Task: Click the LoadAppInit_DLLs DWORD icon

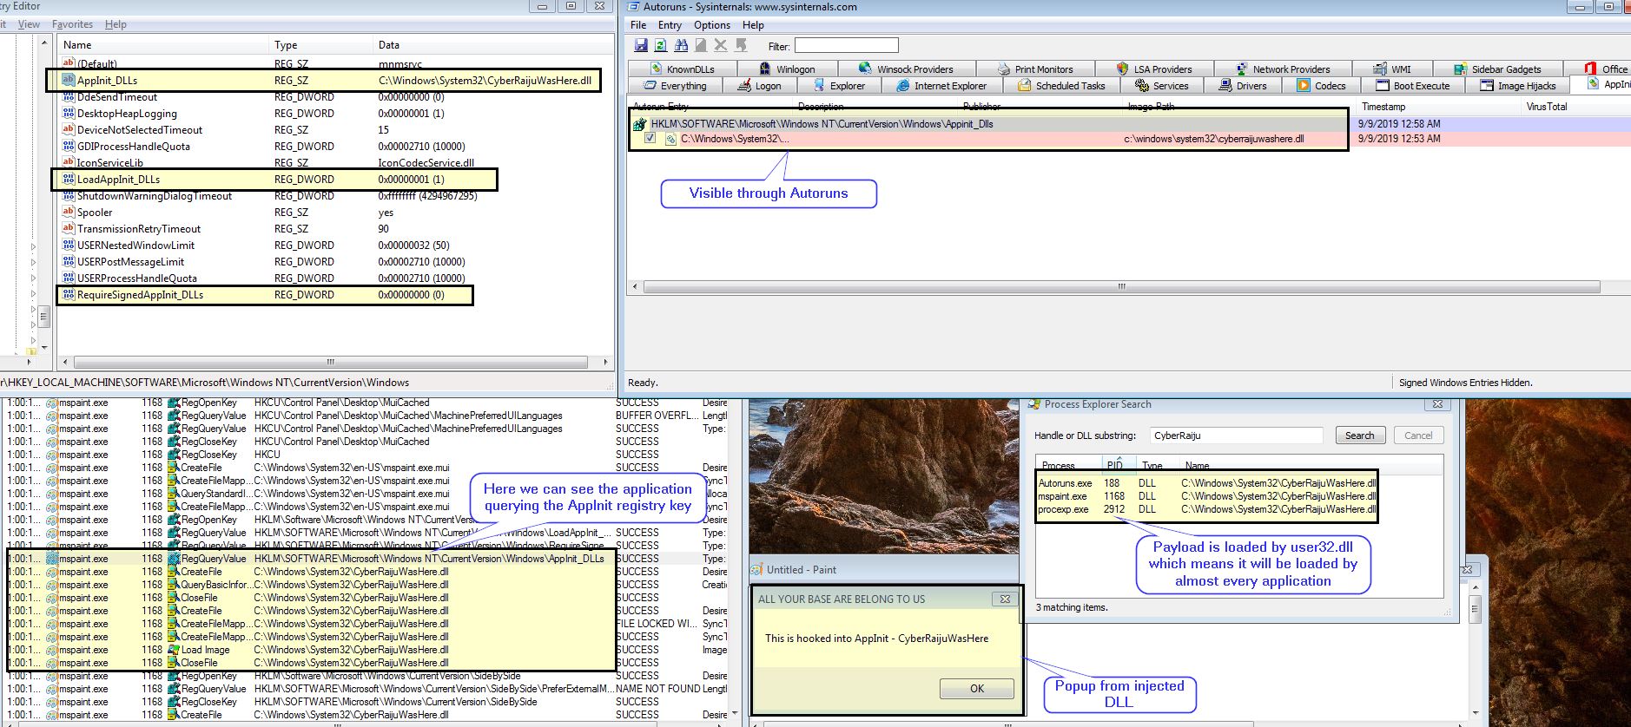Action: coord(69,179)
